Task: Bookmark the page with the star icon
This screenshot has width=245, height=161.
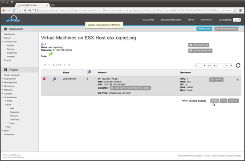Action: pos(234,11)
